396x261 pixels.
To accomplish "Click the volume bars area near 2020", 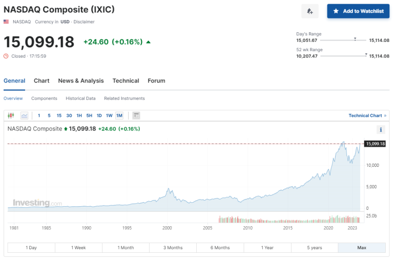I will 328,220.
